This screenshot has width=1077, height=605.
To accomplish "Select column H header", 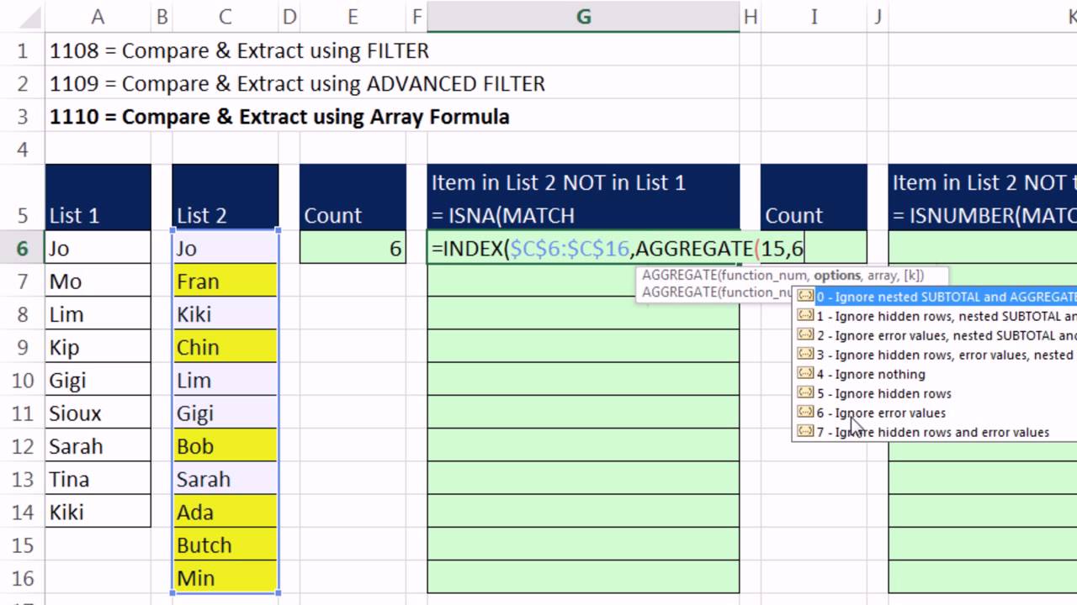I will click(x=750, y=16).
